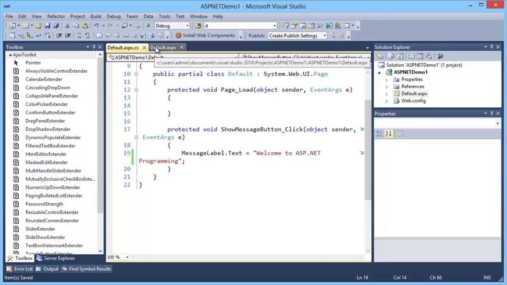Screen dimensions: 507x285
Task: Select Default.aspx in Solution Explorer
Action: pyautogui.click(x=414, y=94)
